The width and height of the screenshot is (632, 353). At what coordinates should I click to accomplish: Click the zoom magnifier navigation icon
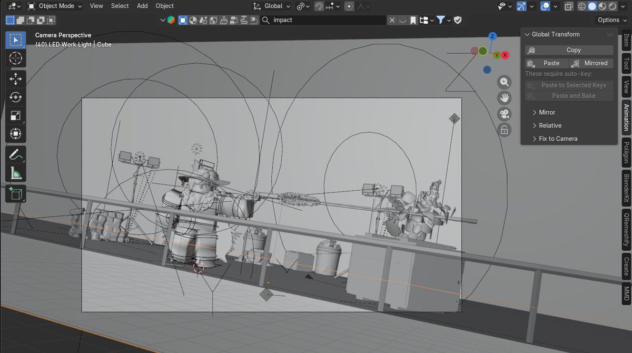tap(505, 82)
